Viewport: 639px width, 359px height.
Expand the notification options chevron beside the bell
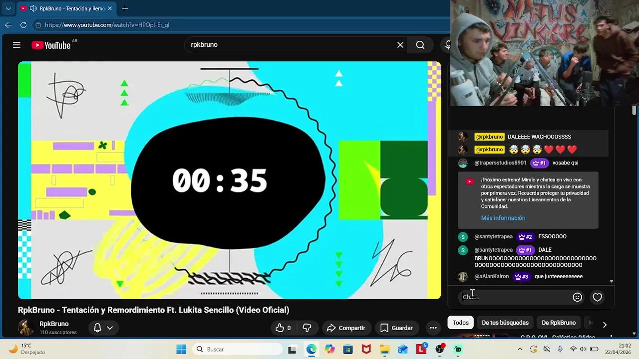point(110,328)
